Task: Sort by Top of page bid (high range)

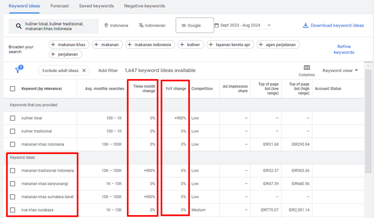Action: pyautogui.click(x=299, y=89)
